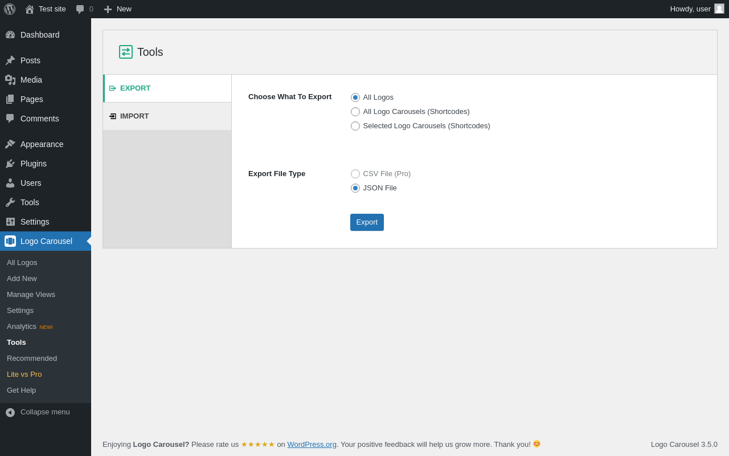Open All Logos submenu link
Screen dimensions: 729x456
pyautogui.click(x=22, y=263)
